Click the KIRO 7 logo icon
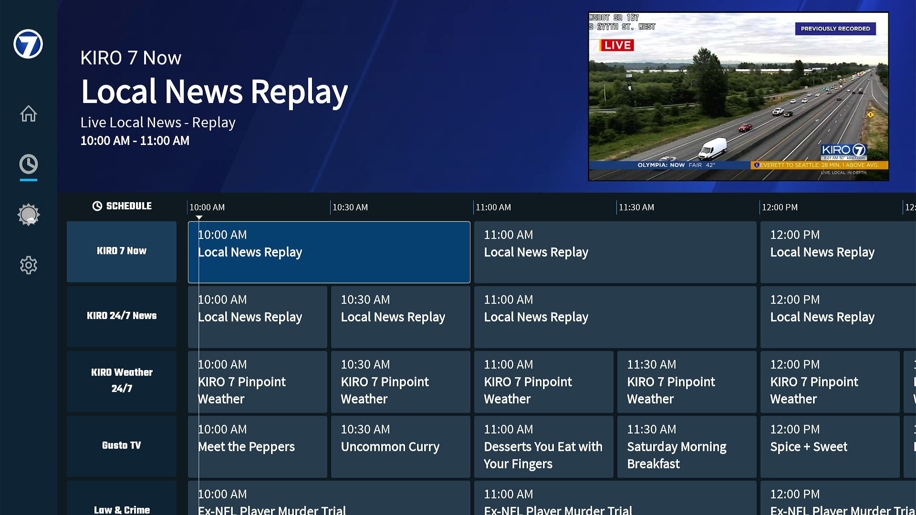 [x=28, y=44]
